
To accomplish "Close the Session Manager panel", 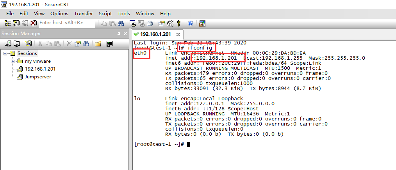I will 125,34.
